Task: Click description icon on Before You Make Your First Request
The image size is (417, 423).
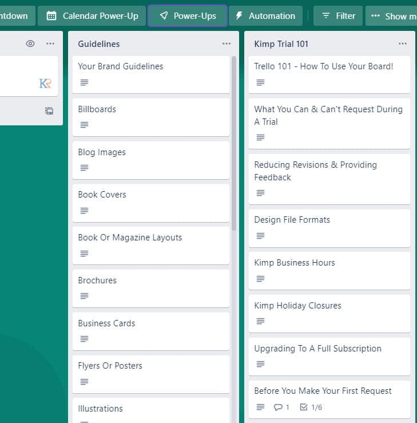Action: click(x=260, y=407)
